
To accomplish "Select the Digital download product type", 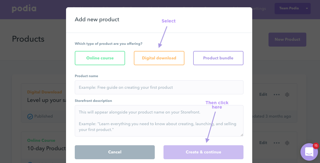I will [x=159, y=58].
